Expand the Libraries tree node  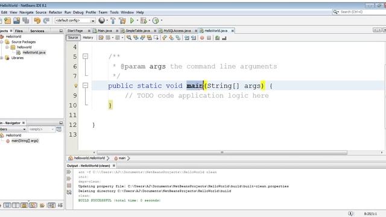(x=1, y=58)
